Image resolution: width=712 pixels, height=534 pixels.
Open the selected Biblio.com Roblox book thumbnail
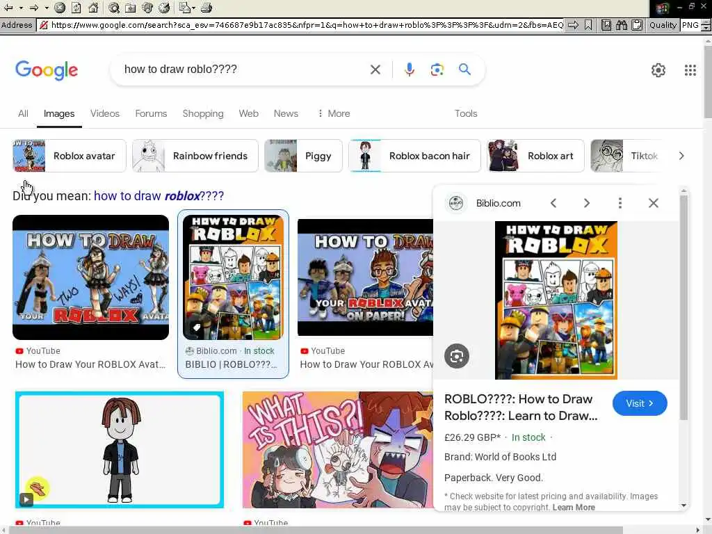click(233, 277)
